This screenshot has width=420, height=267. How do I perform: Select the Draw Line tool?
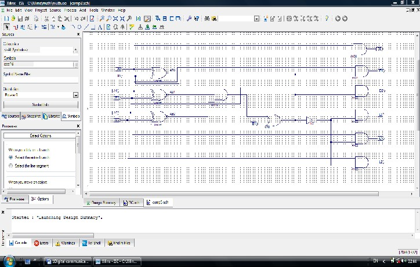pos(86,27)
